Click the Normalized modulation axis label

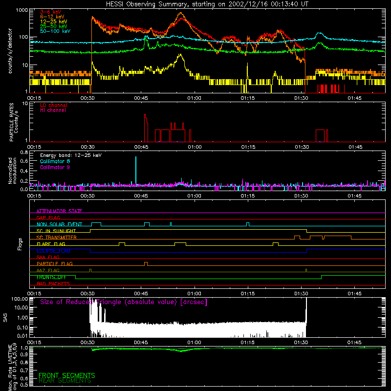click(x=12, y=171)
